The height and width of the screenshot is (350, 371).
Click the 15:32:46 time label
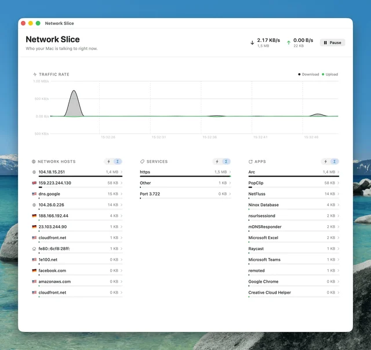pyautogui.click(x=311, y=137)
